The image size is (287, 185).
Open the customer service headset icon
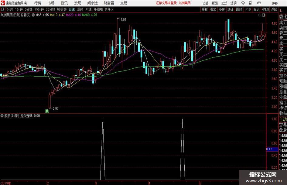click(243, 3)
